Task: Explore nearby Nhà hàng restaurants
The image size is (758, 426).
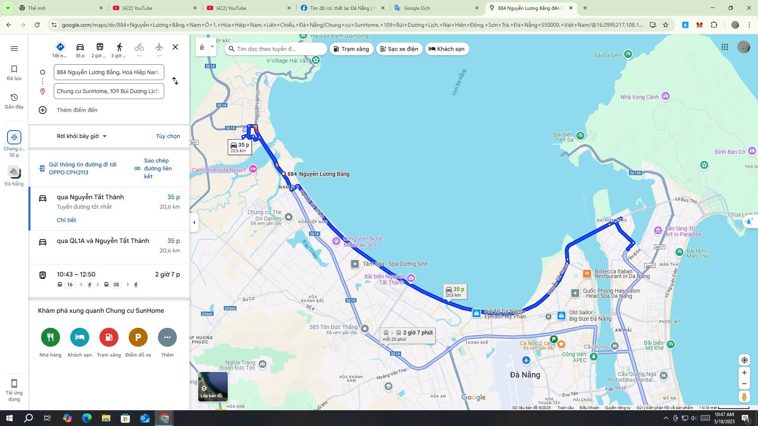Action: tap(51, 342)
